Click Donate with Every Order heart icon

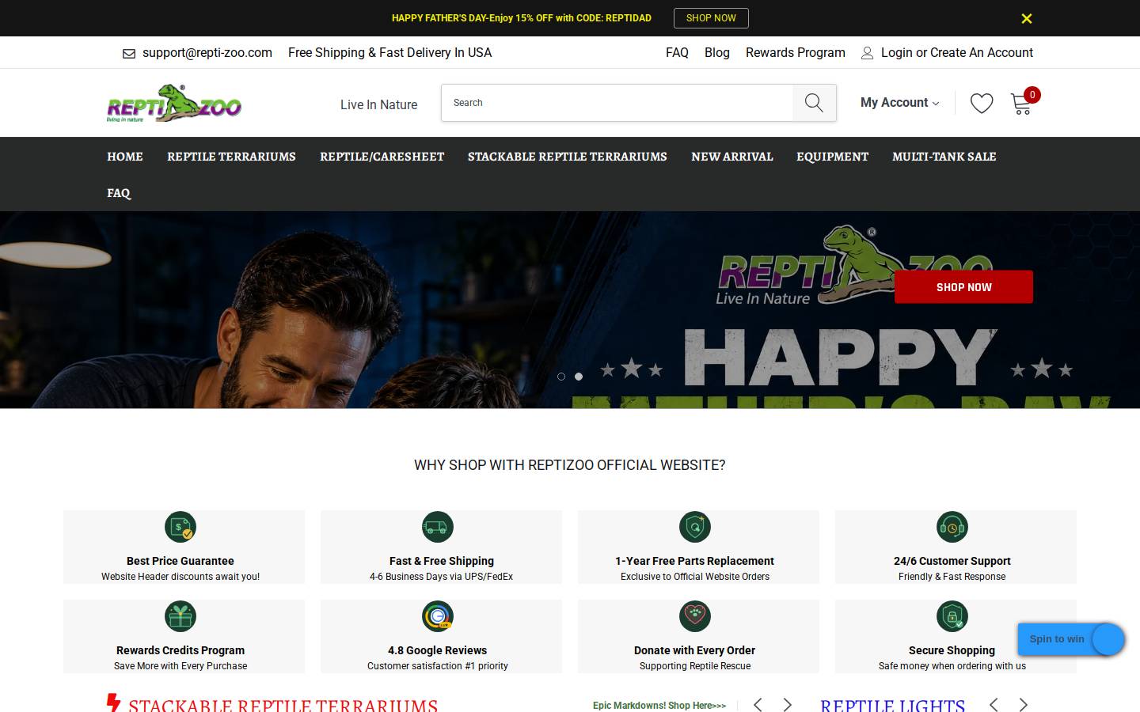pyautogui.click(x=695, y=616)
